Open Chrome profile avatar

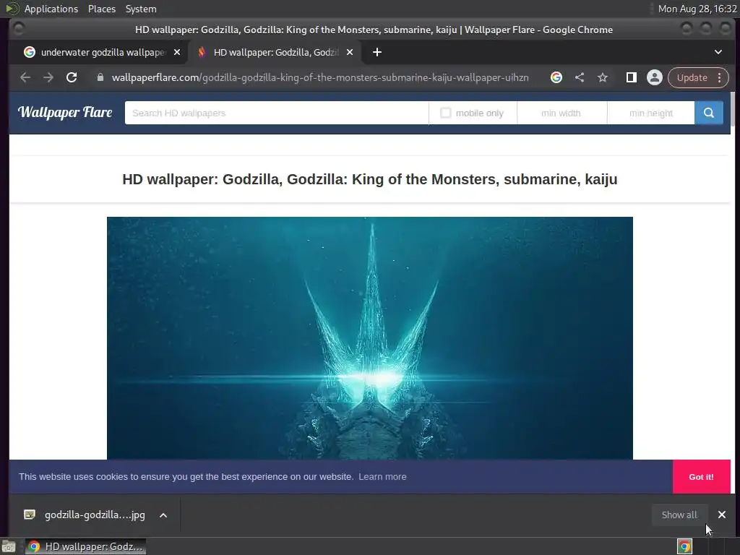(655, 77)
